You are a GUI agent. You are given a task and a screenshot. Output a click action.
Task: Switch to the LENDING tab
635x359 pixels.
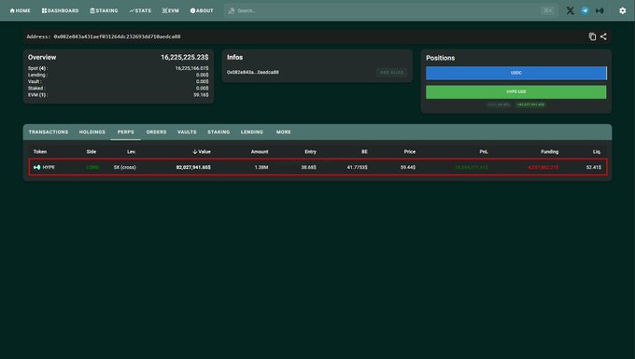pyautogui.click(x=252, y=132)
